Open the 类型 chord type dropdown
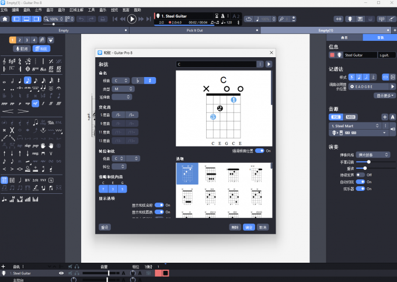Screen dimensions: 397x282 (123, 89)
